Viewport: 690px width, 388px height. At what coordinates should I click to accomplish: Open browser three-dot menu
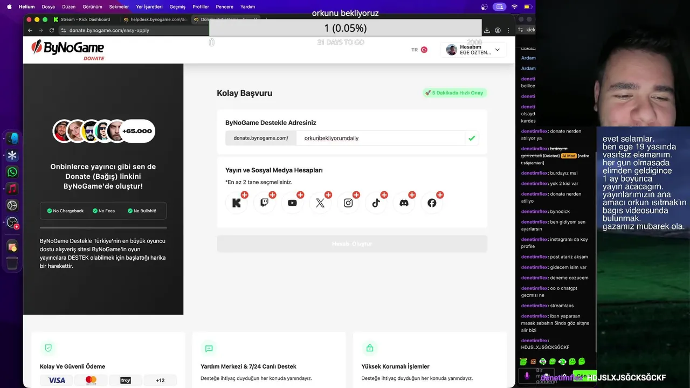click(x=508, y=30)
